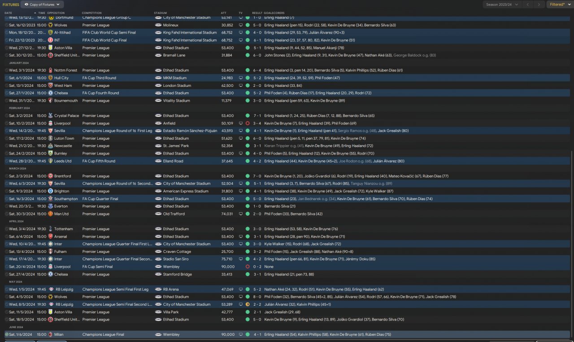The width and height of the screenshot is (574, 342).
Task: Click the 74,031 attendance figure
Action: [x=227, y=214]
